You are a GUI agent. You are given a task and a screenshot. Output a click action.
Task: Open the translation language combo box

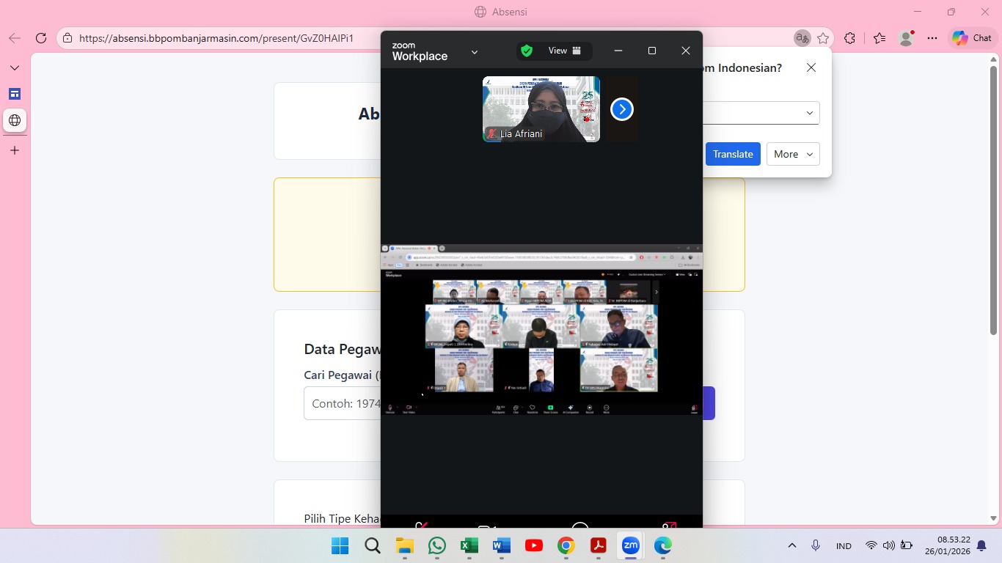pos(759,113)
